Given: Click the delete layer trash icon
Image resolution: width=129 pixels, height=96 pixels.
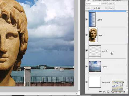Looking at the screenshot, I should [x=124, y=91].
